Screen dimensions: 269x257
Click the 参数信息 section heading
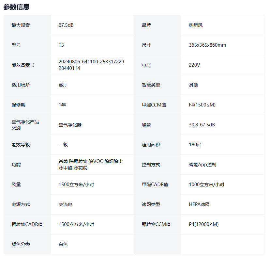click(16, 7)
